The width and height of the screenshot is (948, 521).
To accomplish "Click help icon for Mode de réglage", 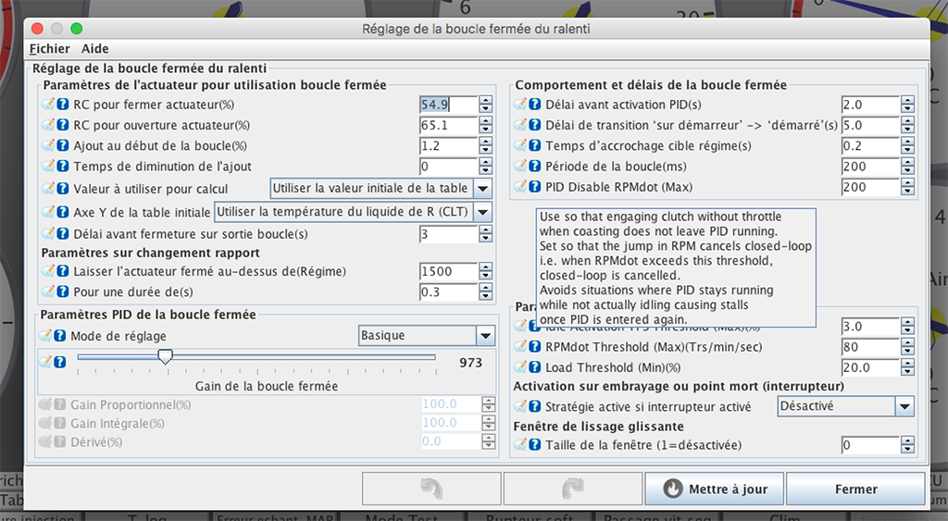I will tap(60, 336).
